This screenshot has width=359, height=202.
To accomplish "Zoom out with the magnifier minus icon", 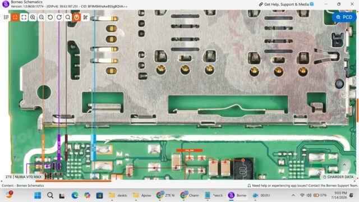I will pyautogui.click(x=42, y=17).
